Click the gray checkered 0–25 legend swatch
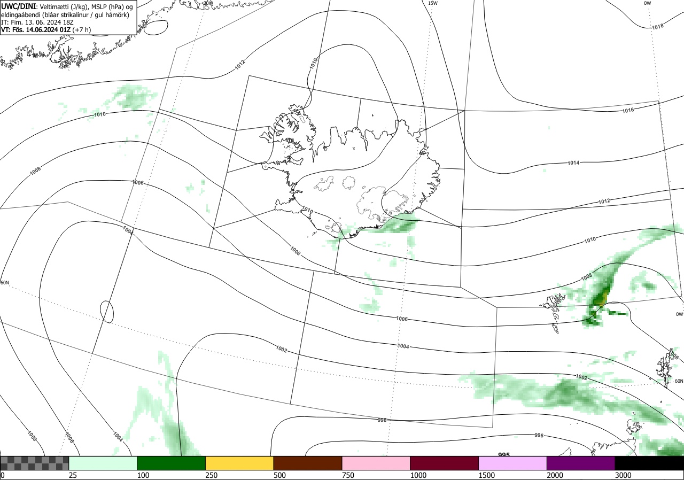Screen dimensions: 684x480 (34, 463)
